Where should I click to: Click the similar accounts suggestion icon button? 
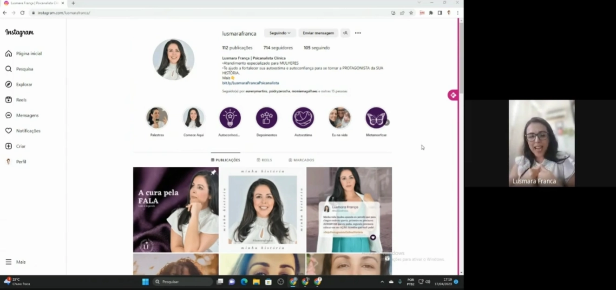(x=345, y=33)
